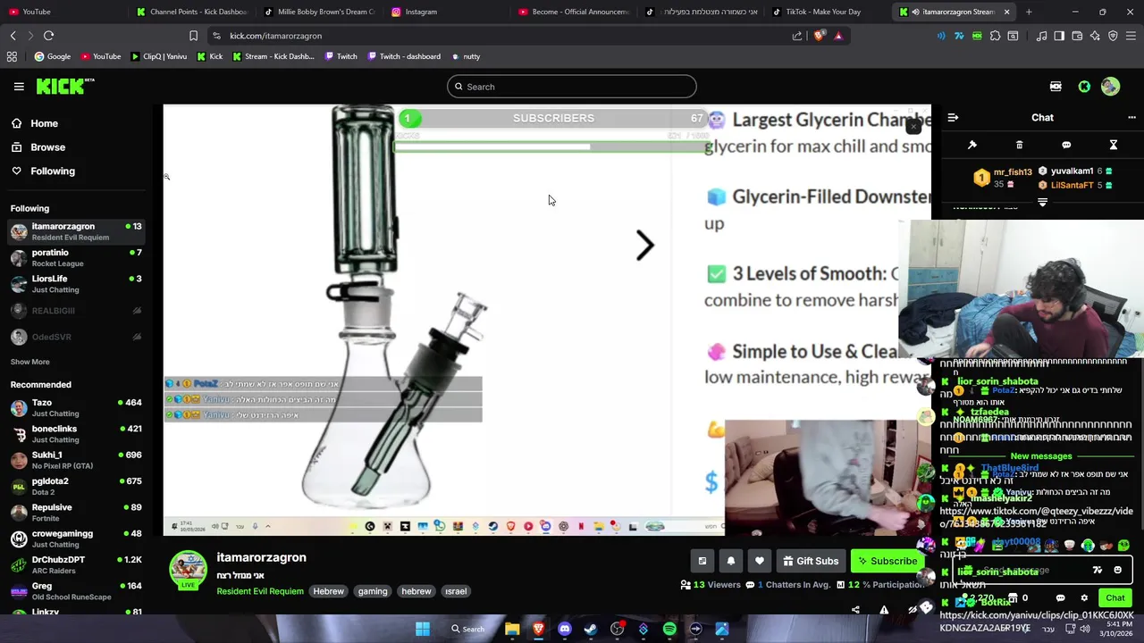Open the Kick hamburger sidebar menu
Image resolution: width=1144 pixels, height=643 pixels.
19,87
